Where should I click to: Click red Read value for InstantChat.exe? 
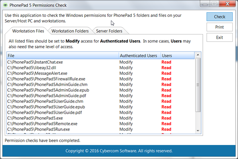pyautogui.click(x=166, y=62)
